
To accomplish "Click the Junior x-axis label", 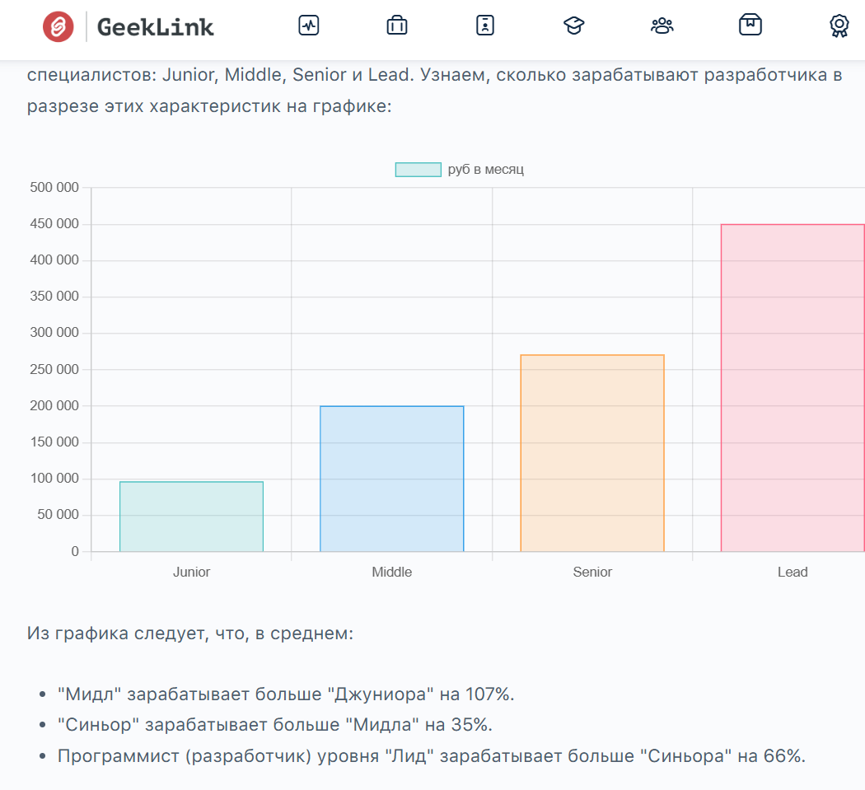I will pyautogui.click(x=191, y=572).
